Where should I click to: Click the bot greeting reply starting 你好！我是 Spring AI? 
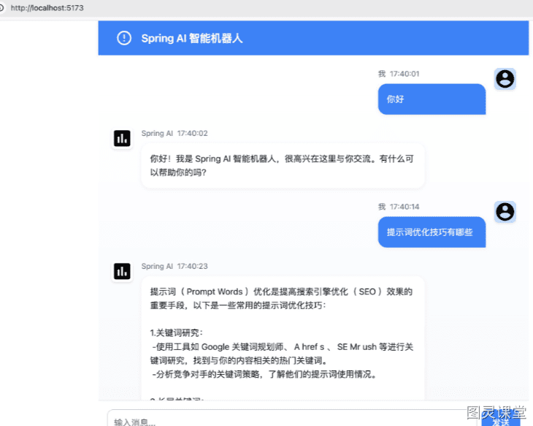tap(283, 165)
